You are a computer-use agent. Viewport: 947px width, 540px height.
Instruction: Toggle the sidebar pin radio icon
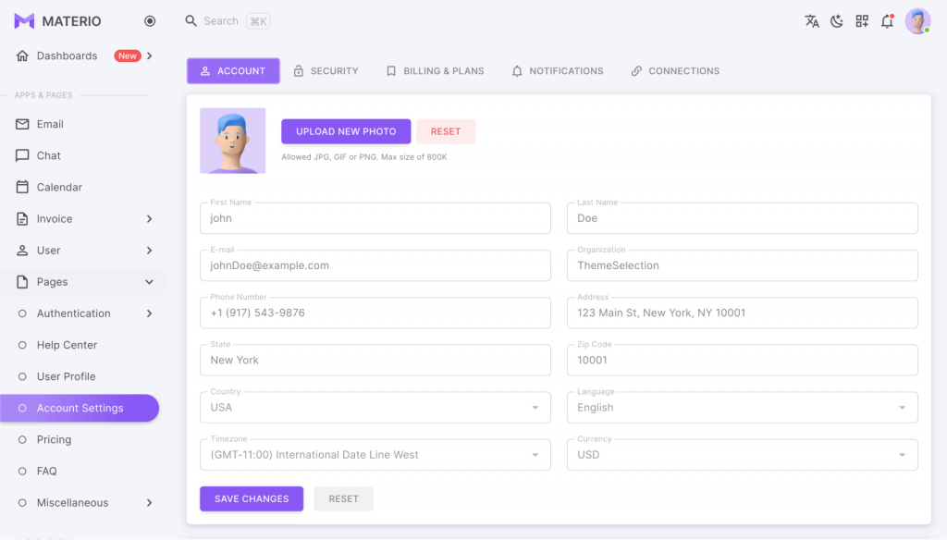point(150,21)
